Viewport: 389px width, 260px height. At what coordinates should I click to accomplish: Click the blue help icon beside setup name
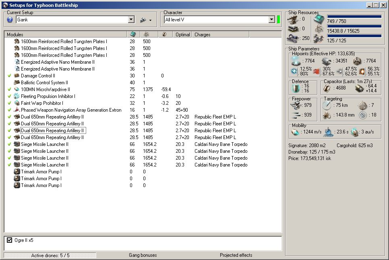pyautogui.click(x=10, y=20)
